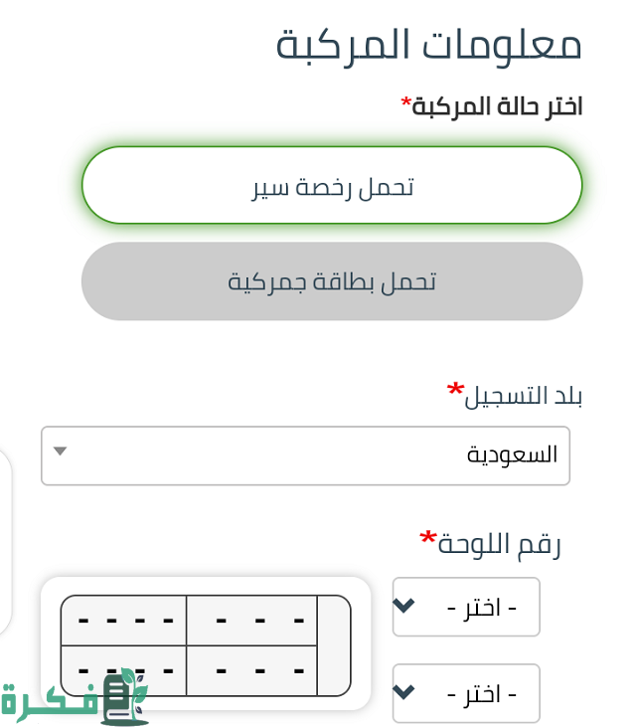Click the red asterisk beside رقم اللوحة
Image resolution: width=636 pixels, height=727 pixels.
coord(428,539)
